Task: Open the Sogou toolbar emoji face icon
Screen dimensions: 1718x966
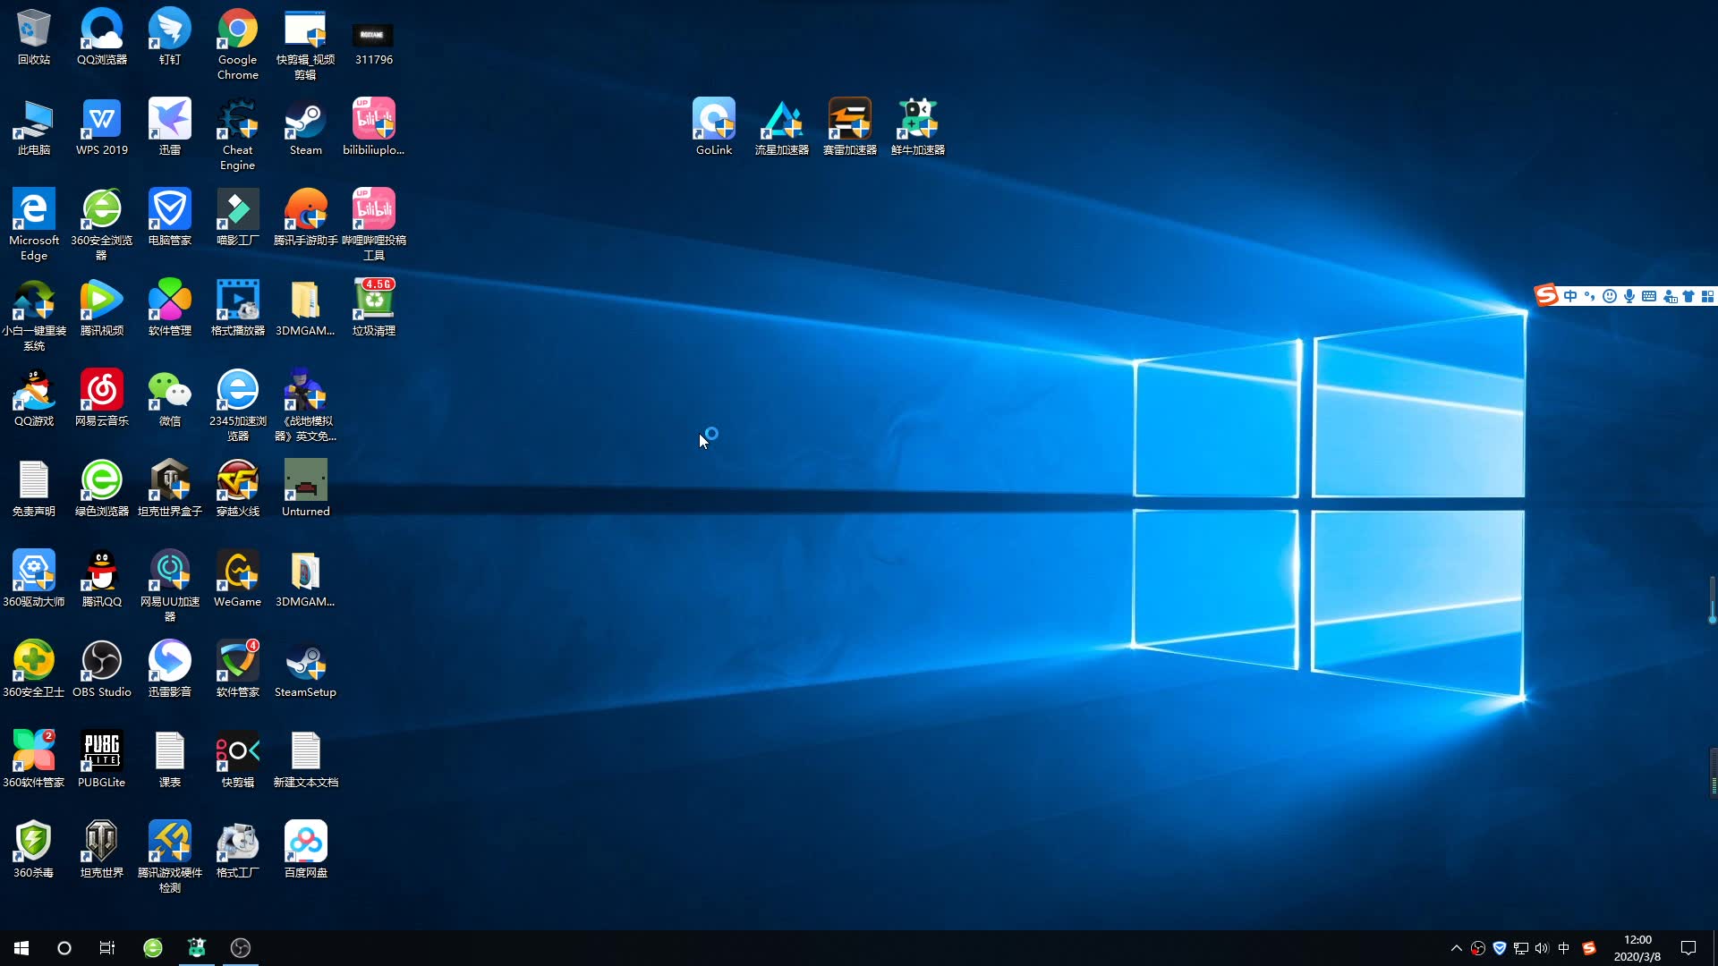Action: tap(1610, 296)
